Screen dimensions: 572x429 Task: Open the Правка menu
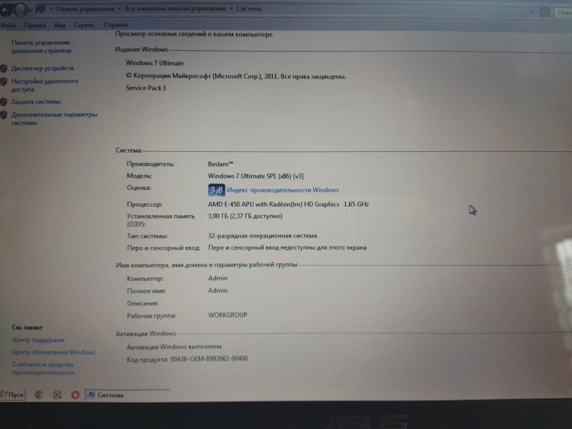[35, 25]
